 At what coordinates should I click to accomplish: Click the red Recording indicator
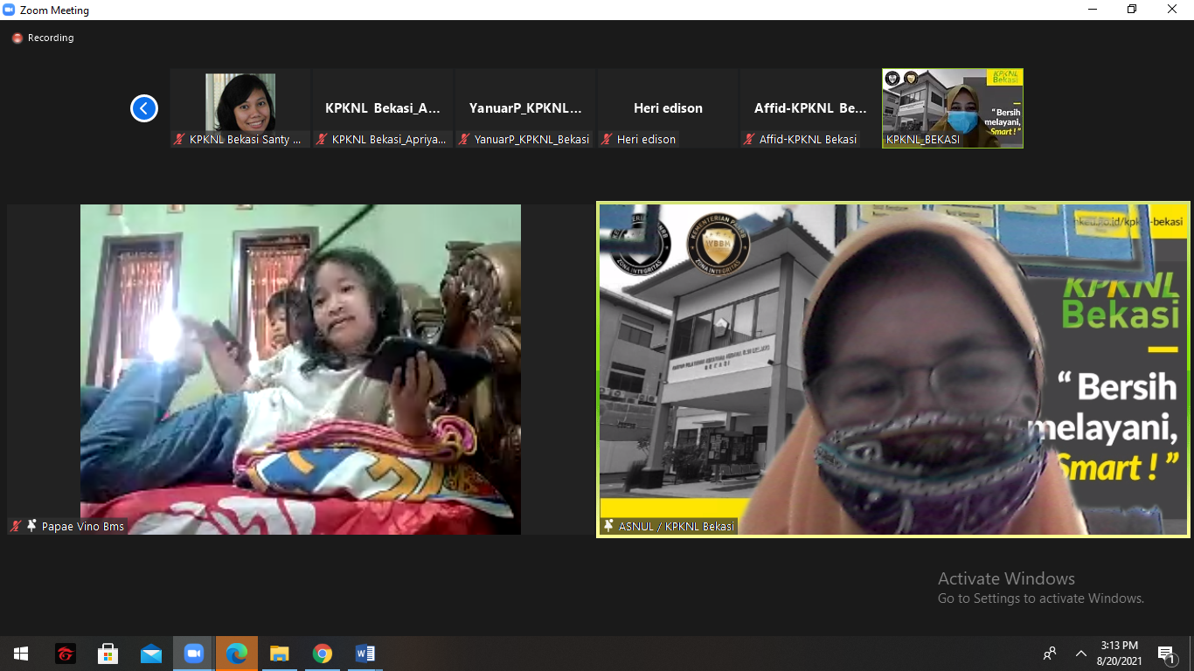pos(17,38)
